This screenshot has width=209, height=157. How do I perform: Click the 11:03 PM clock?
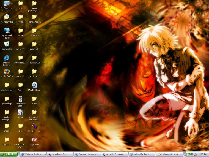pos(202,154)
